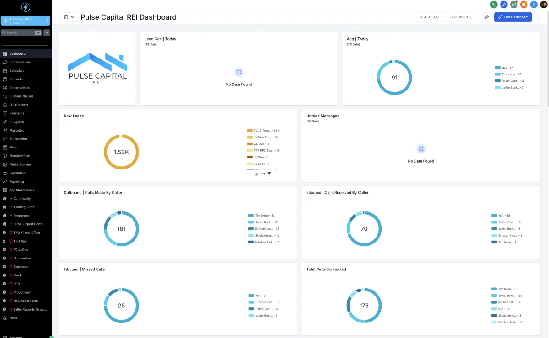This screenshot has height=338, width=549.
Task: Click Tim Irvine - 88 legend swatch
Action: [x=251, y=216]
